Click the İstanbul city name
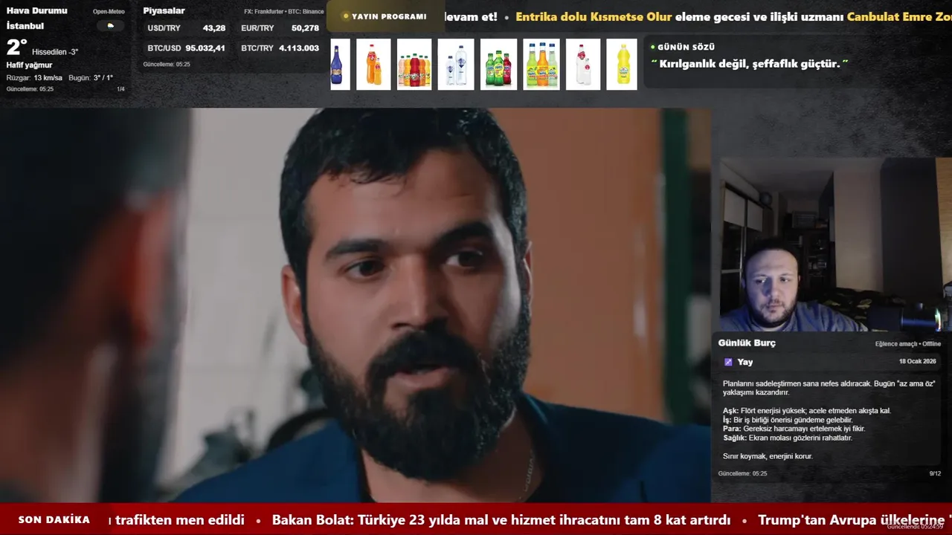This screenshot has width=952, height=535. coord(25,26)
